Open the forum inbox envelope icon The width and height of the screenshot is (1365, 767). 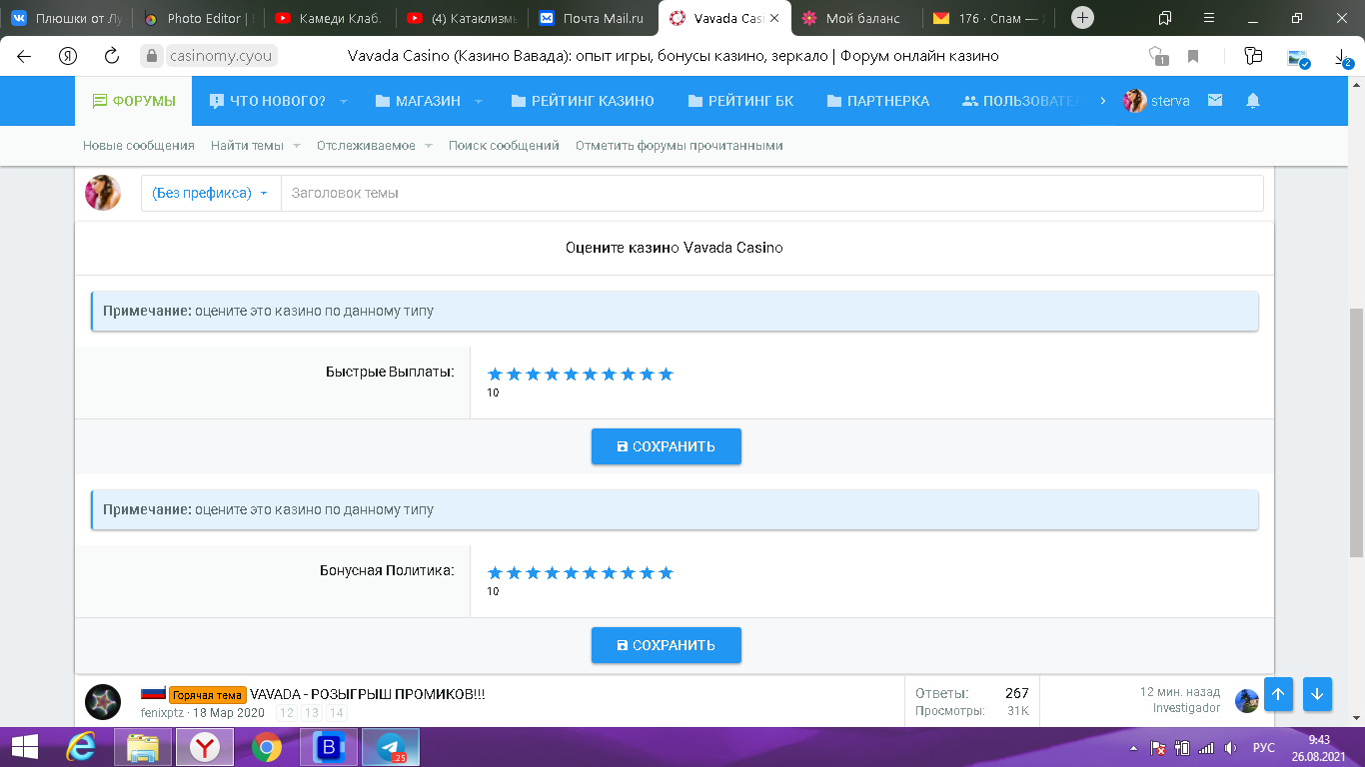click(x=1215, y=101)
